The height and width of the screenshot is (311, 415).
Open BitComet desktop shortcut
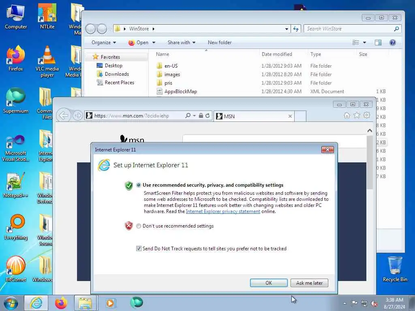click(x=16, y=269)
